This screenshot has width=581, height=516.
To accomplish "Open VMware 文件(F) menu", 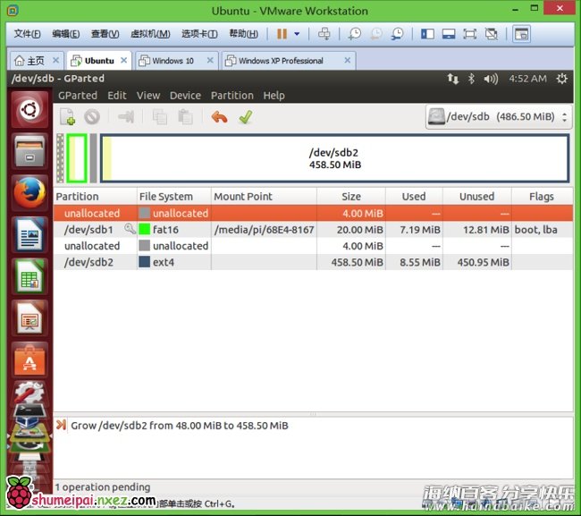I will (27, 34).
